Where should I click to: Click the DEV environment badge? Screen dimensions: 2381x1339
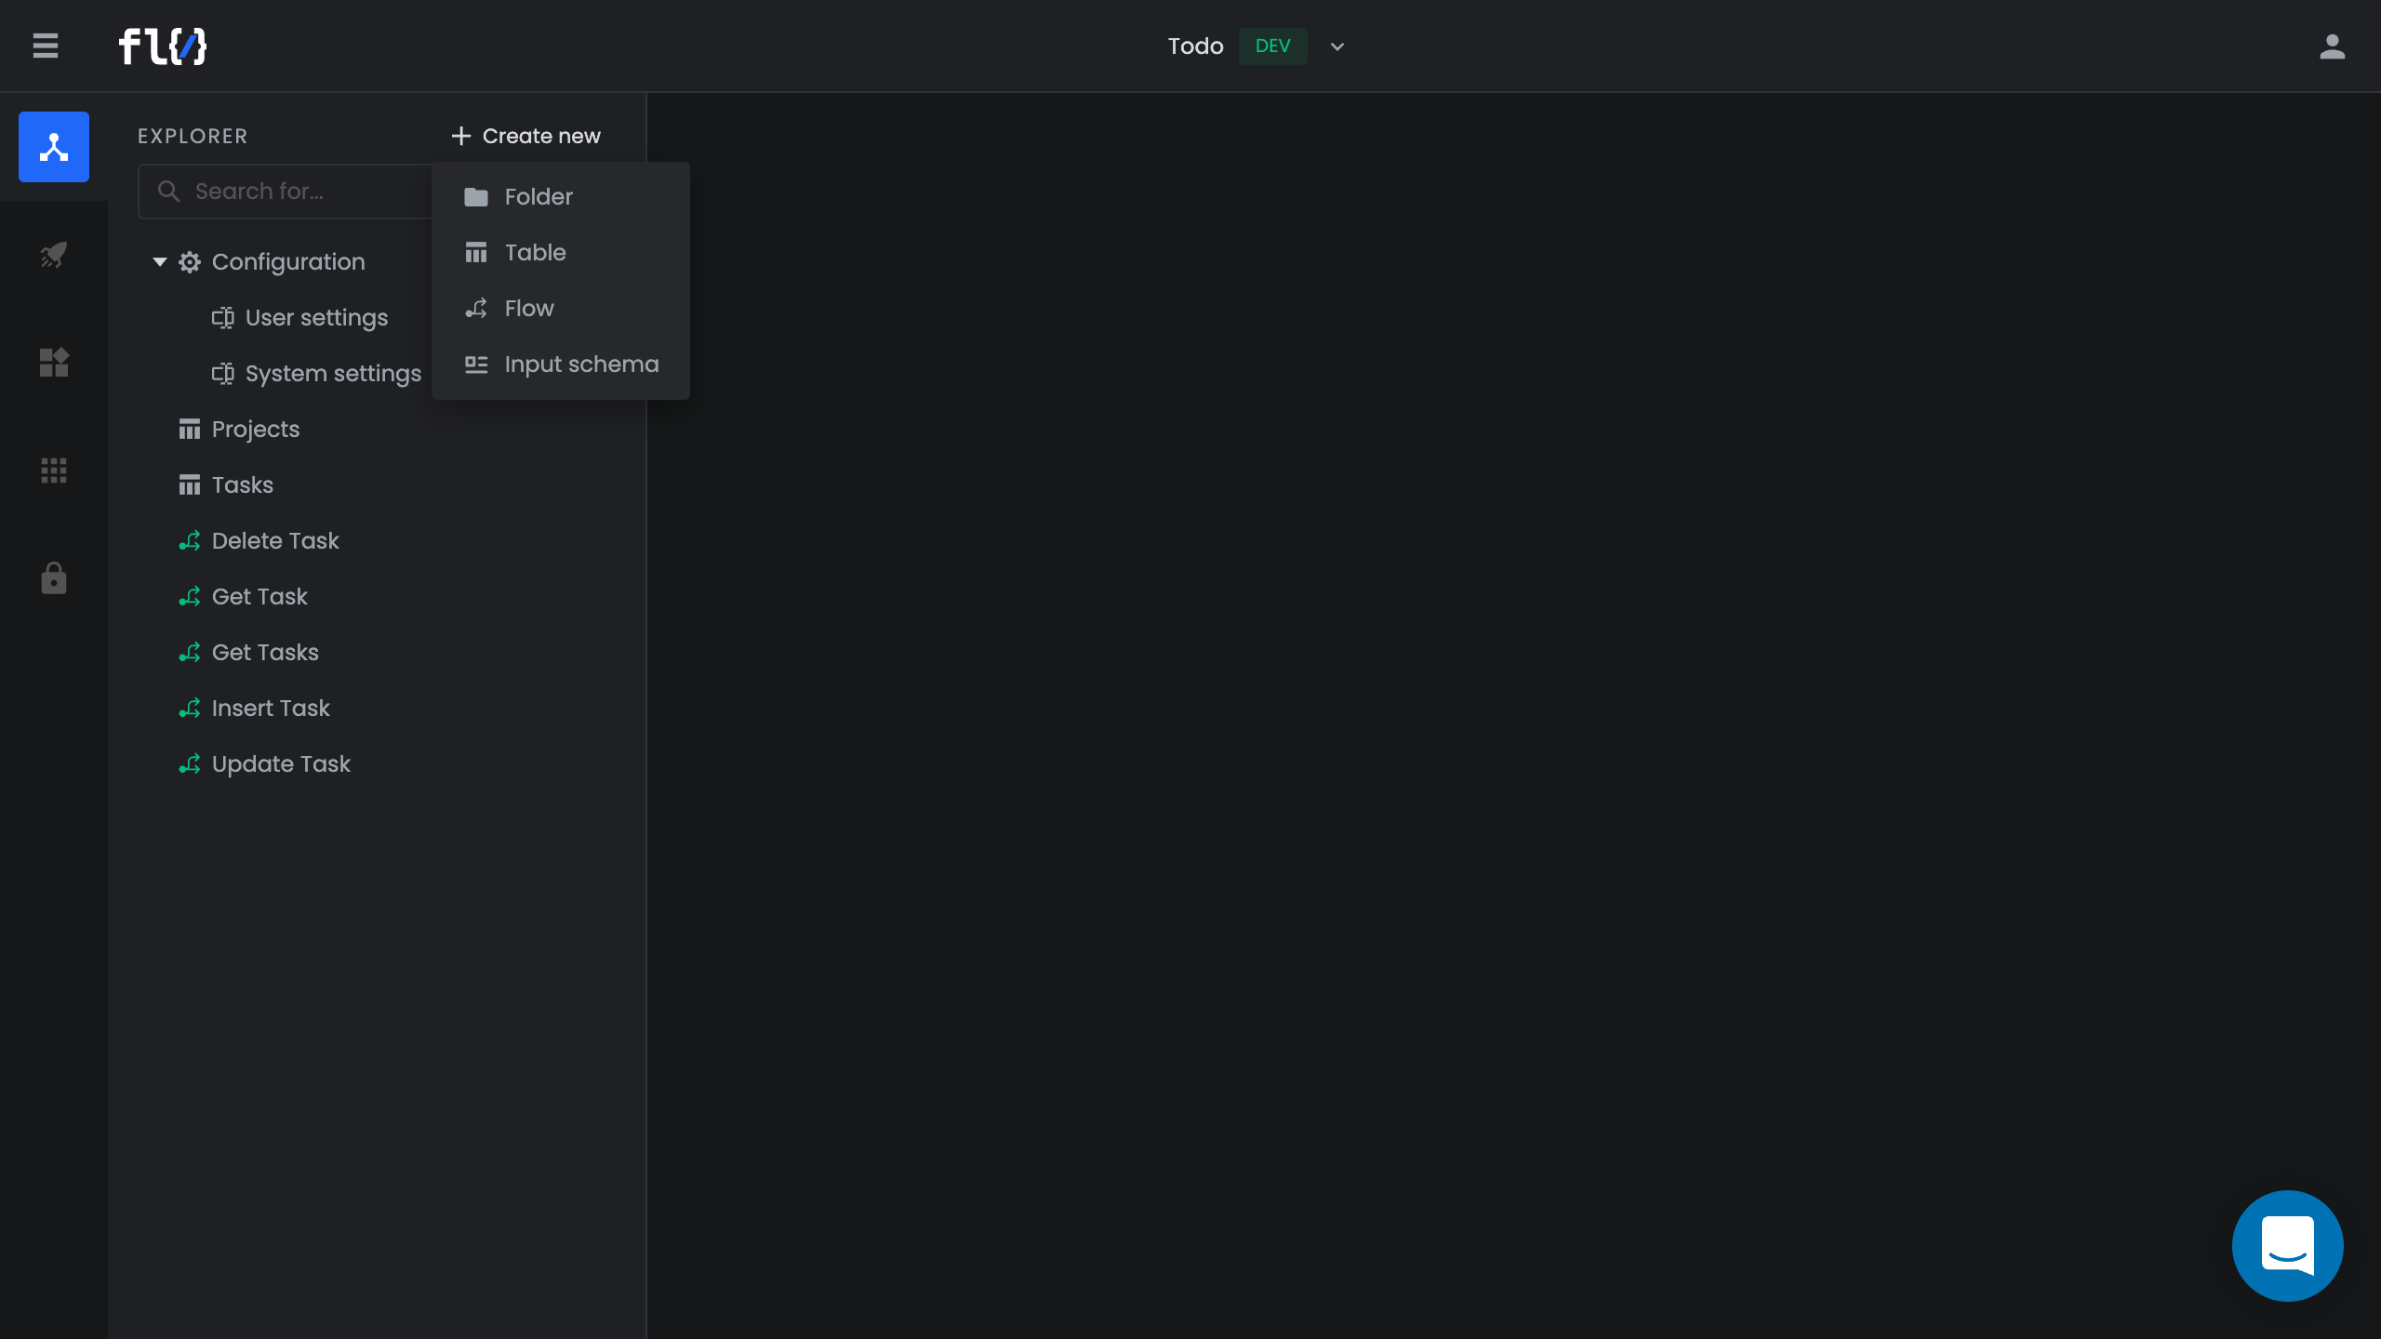(x=1272, y=46)
